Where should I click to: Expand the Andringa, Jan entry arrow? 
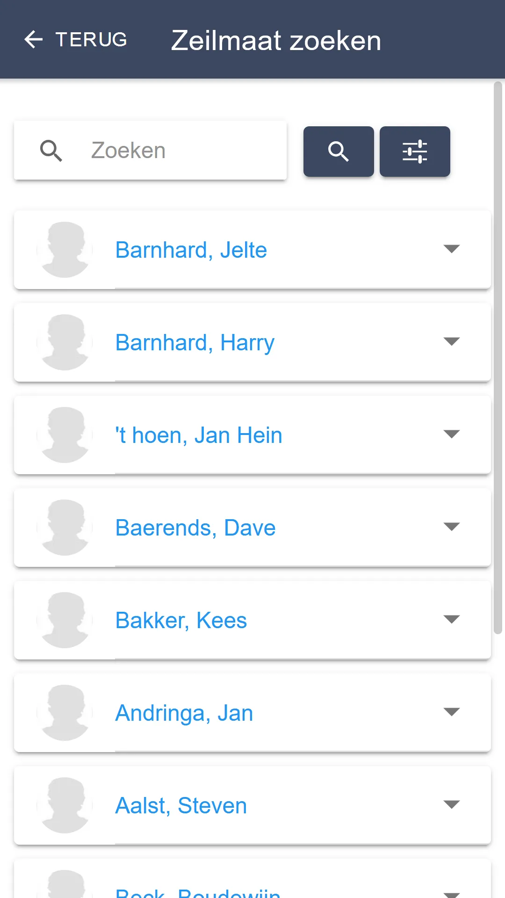click(452, 712)
